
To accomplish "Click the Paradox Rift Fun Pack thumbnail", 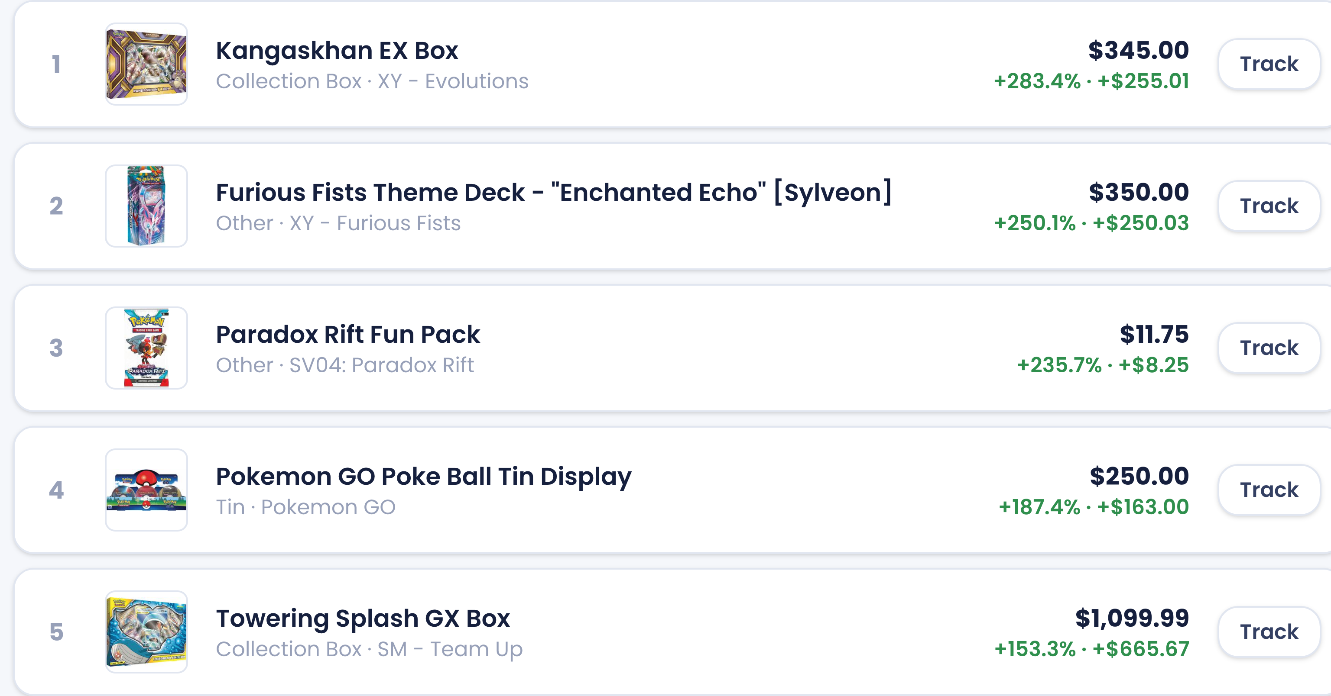I will 146,348.
